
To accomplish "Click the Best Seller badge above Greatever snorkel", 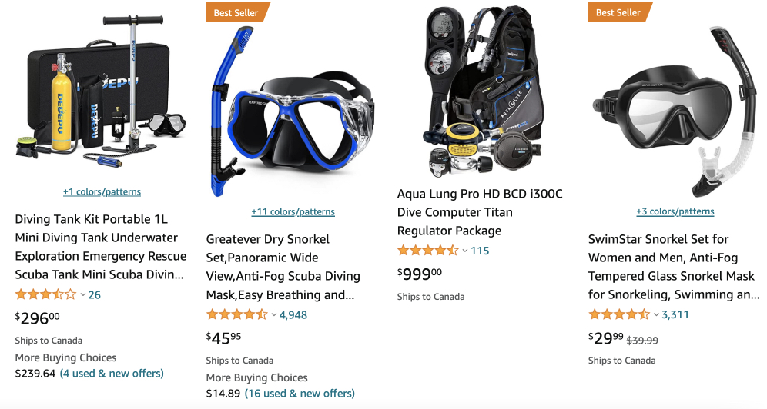I will coord(237,13).
